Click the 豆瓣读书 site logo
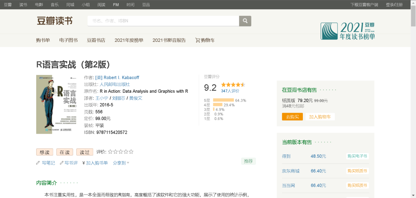The height and width of the screenshot is (198, 416). (x=54, y=21)
